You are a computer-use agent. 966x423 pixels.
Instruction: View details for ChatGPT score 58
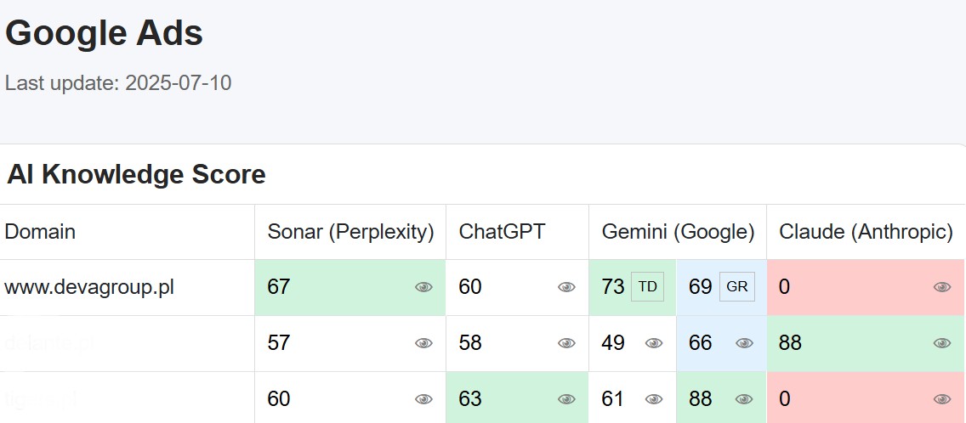pos(566,343)
